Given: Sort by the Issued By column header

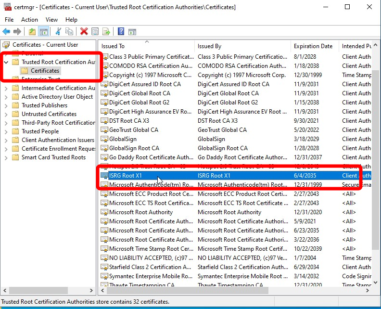Looking at the screenshot, I should click(243, 46).
